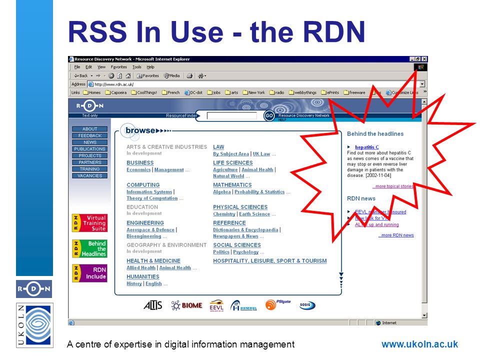Open the freeware links folder

point(354,92)
